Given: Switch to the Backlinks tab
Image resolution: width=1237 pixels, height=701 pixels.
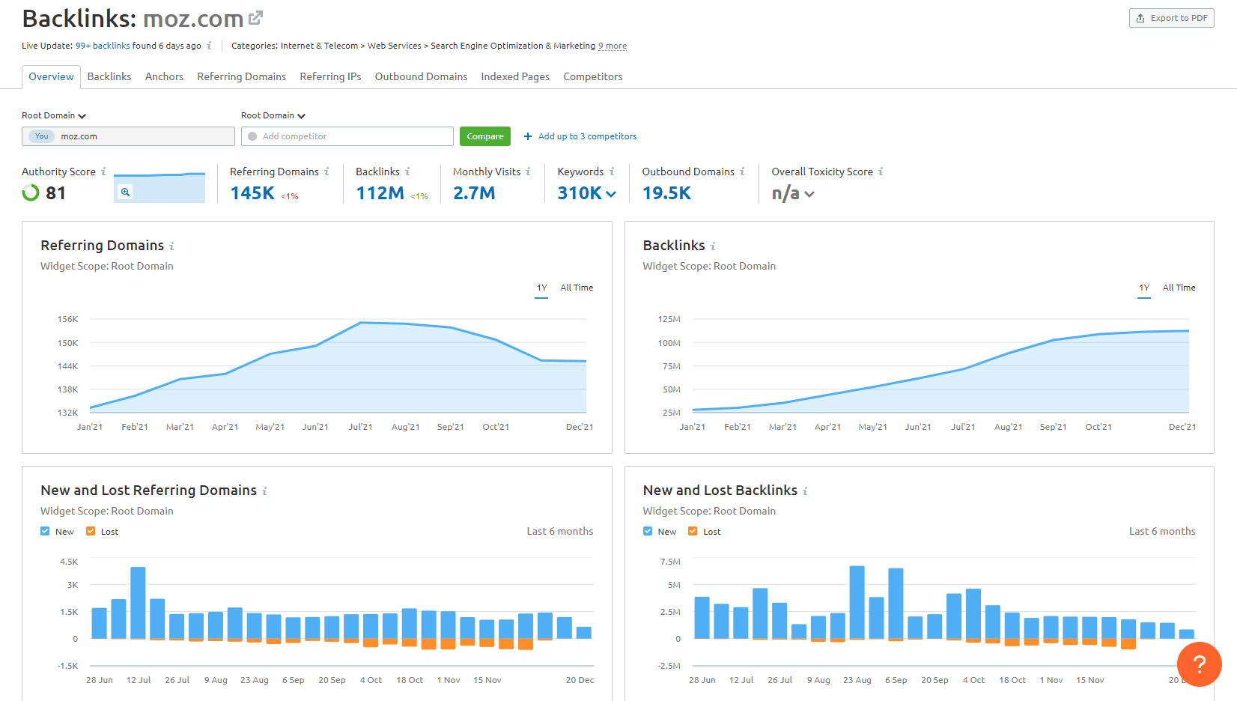Looking at the screenshot, I should (x=109, y=76).
